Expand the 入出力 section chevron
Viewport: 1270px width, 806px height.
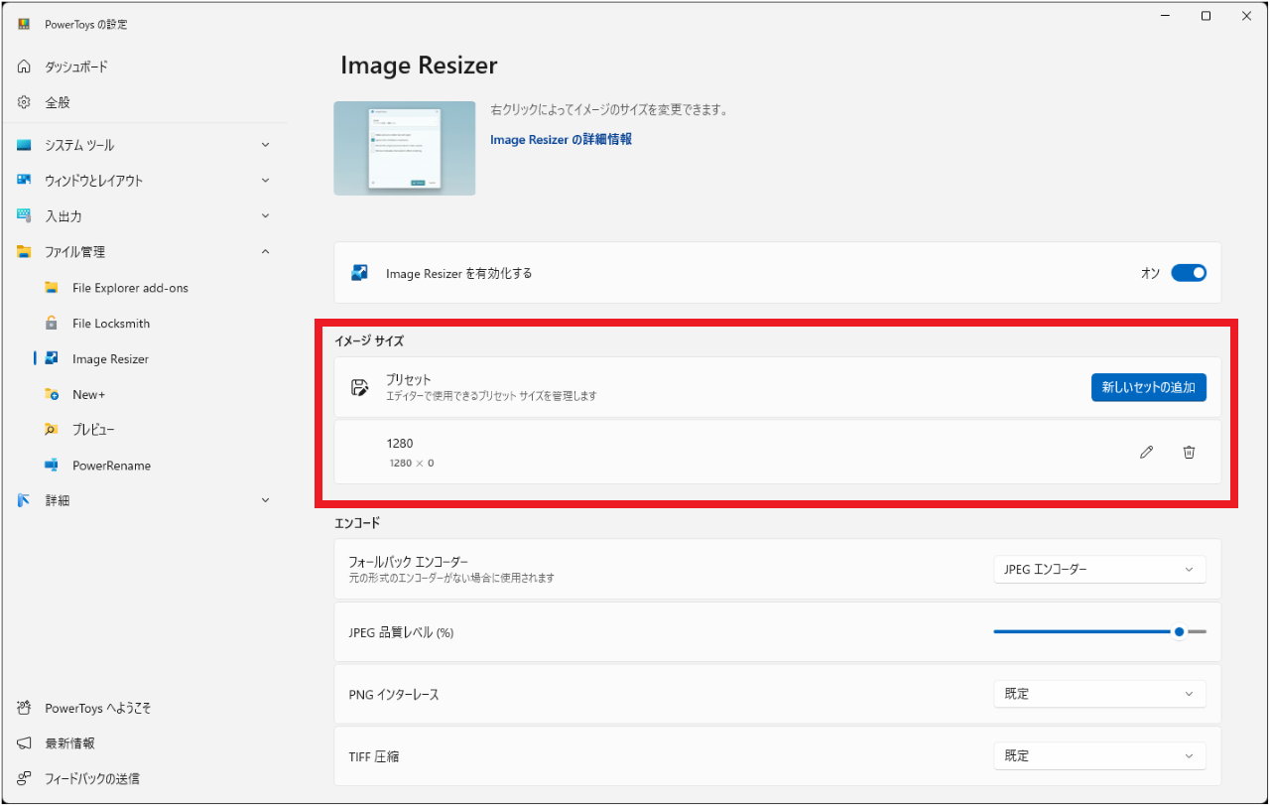click(265, 216)
